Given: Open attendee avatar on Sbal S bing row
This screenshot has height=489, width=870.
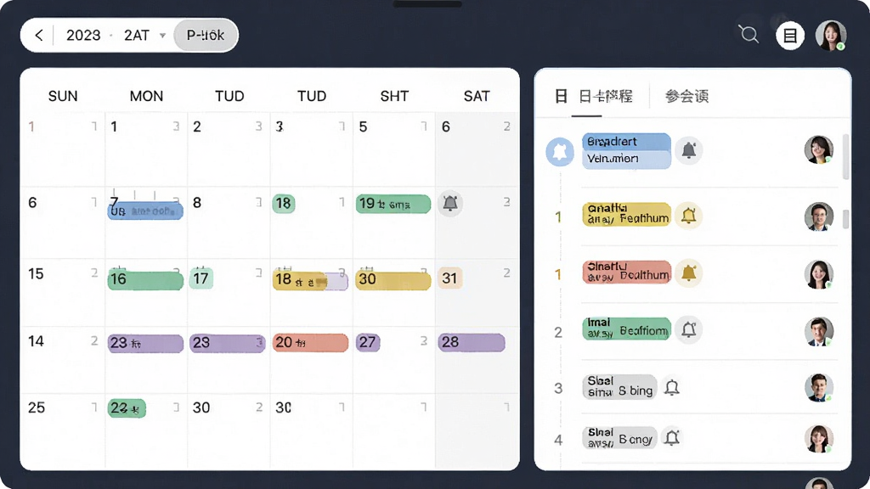Looking at the screenshot, I should coord(819,387).
